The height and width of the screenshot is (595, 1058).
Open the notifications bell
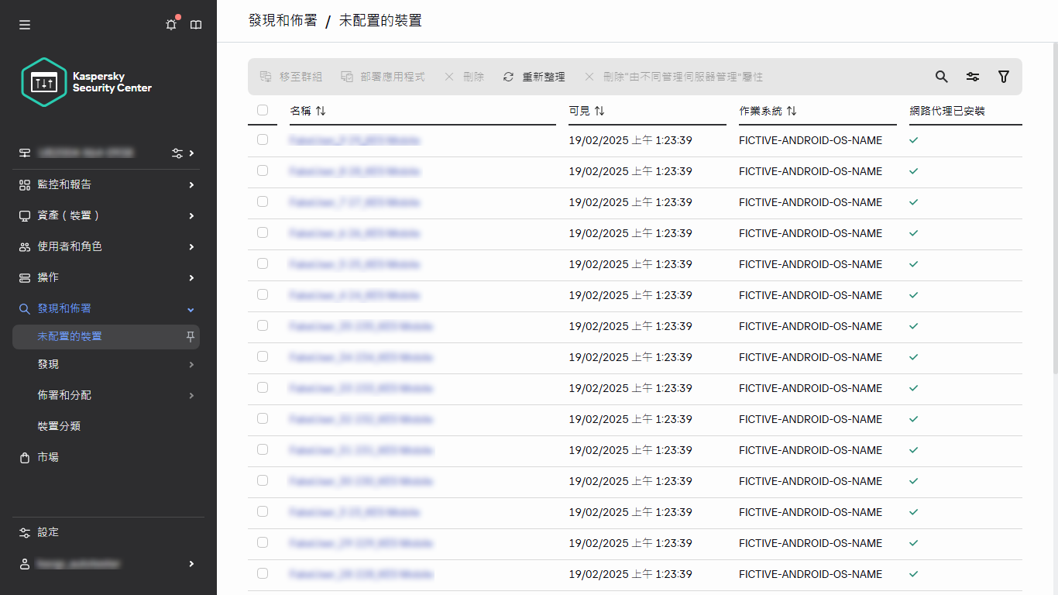pyautogui.click(x=170, y=24)
